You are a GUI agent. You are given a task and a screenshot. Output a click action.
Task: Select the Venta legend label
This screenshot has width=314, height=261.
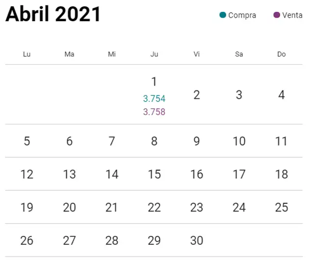coord(292,15)
